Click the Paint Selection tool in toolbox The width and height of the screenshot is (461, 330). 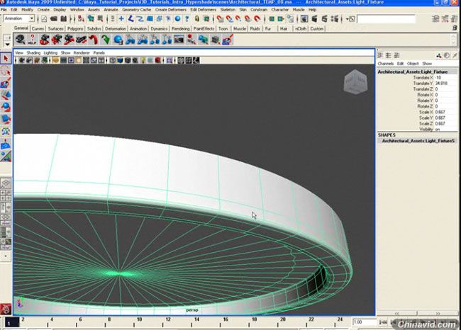(6, 82)
